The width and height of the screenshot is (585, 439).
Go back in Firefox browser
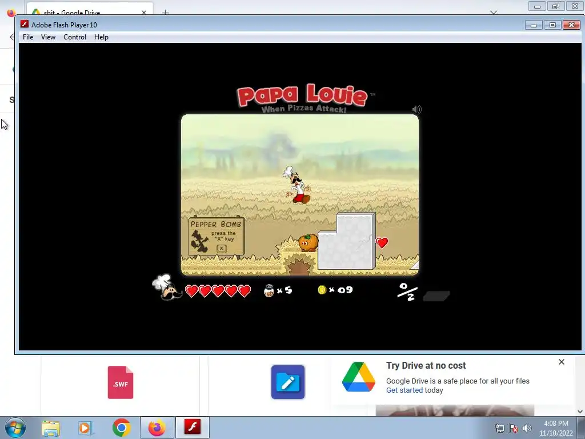11,37
